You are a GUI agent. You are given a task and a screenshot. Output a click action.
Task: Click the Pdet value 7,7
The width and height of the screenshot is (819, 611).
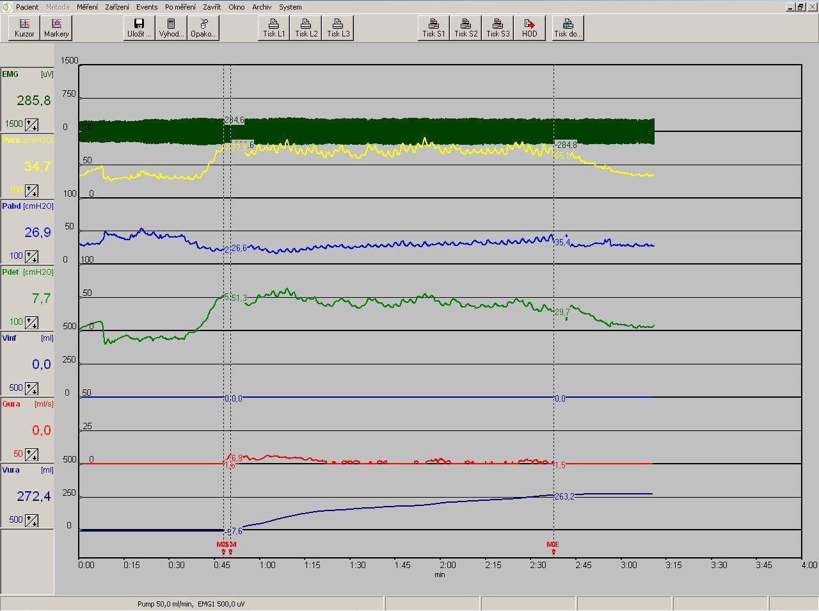pos(41,298)
